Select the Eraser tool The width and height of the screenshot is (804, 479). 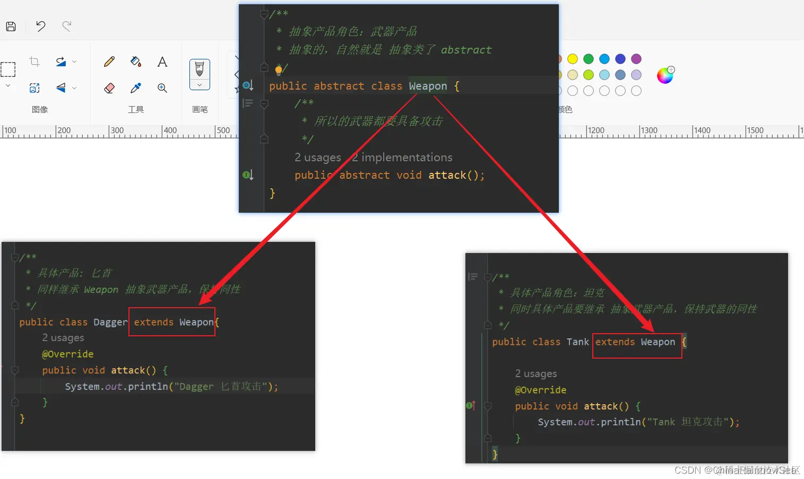[x=109, y=88]
